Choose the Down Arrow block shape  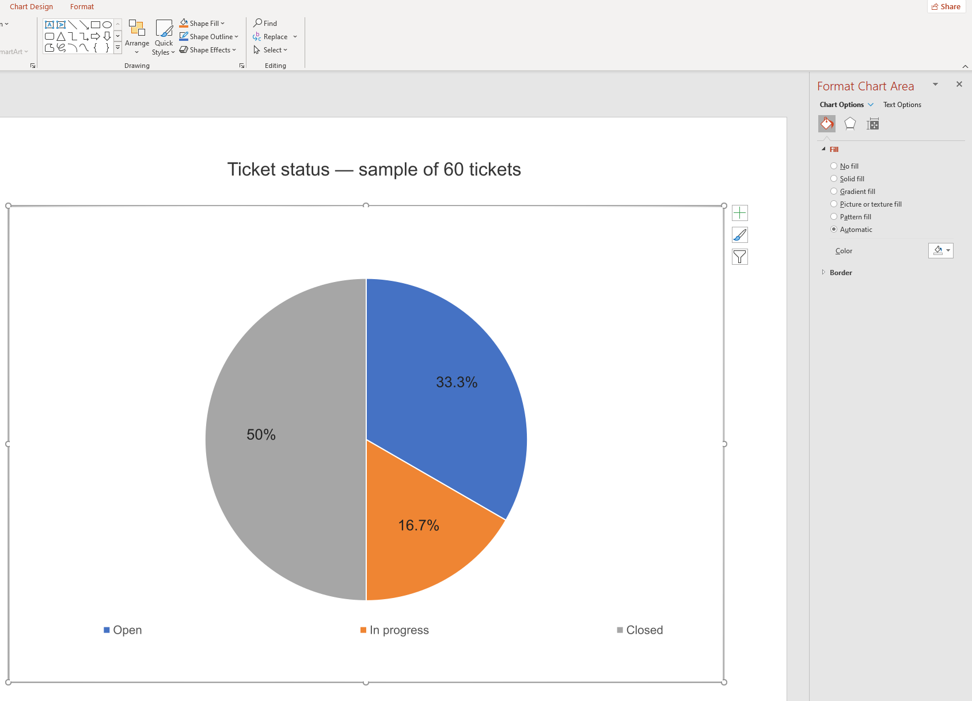pos(107,36)
